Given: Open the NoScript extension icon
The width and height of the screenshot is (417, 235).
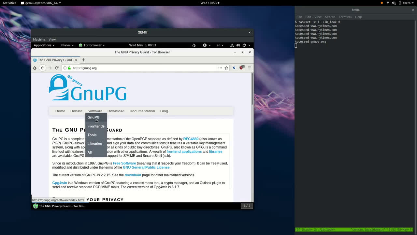Looking at the screenshot, I should tap(234, 68).
